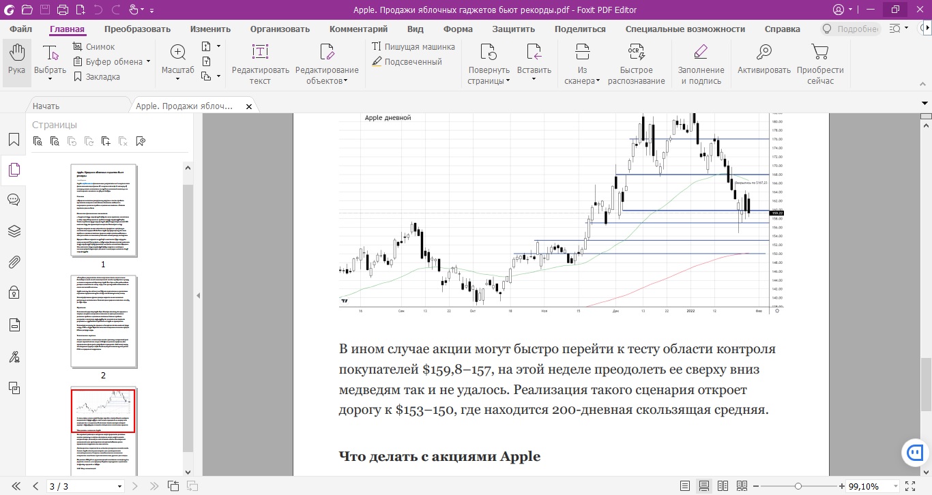This screenshot has height=495, width=932.
Task: Click the Typewriter tool (Пишущая машинка)
Action: point(413,47)
